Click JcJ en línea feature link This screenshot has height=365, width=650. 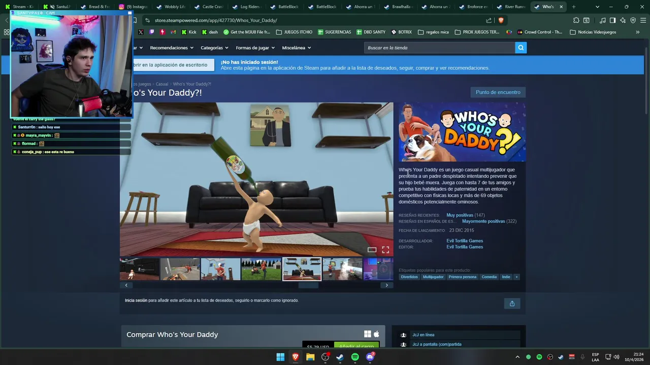pos(423,335)
